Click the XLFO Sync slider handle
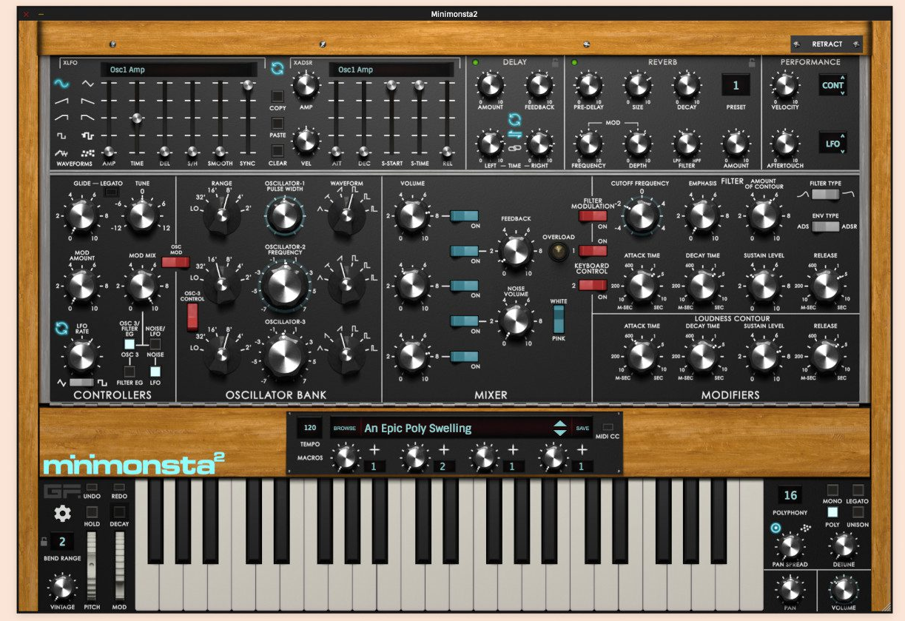 tap(246, 87)
